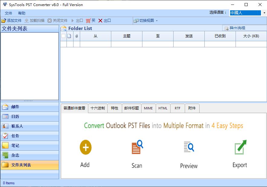Select the 文件夹列表 folder icon in sidebar
267x187 pixels.
point(5,165)
